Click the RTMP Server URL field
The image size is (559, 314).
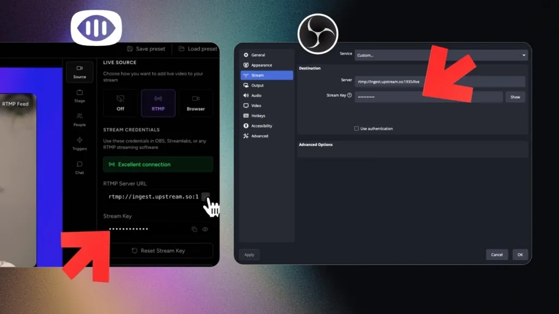153,196
